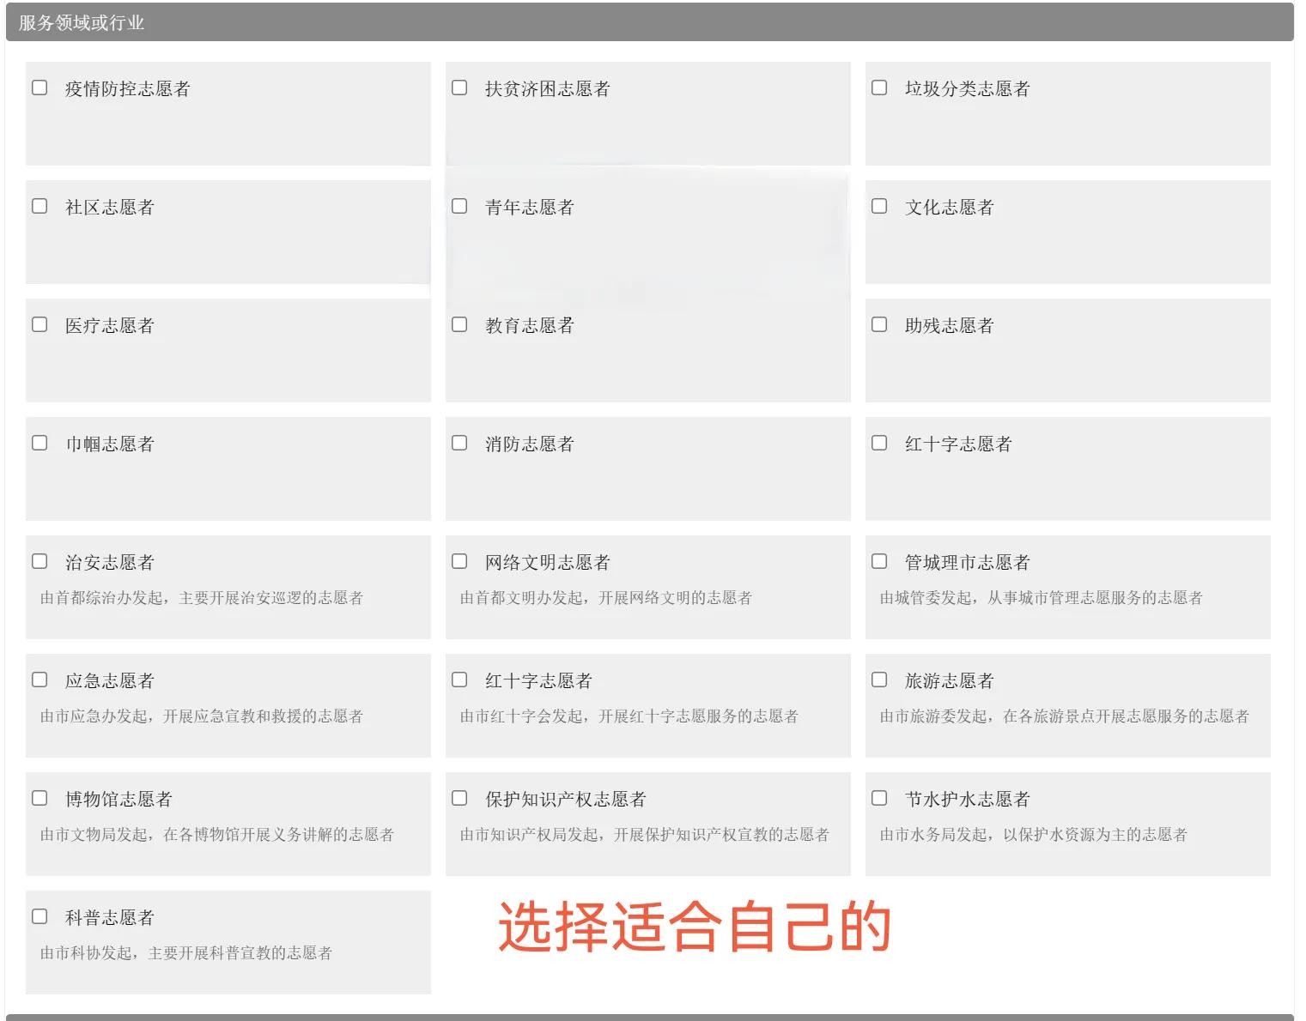Screen dimensions: 1306x1021
Task: Select the 扶贫济困志愿者 option
Action: [459, 88]
